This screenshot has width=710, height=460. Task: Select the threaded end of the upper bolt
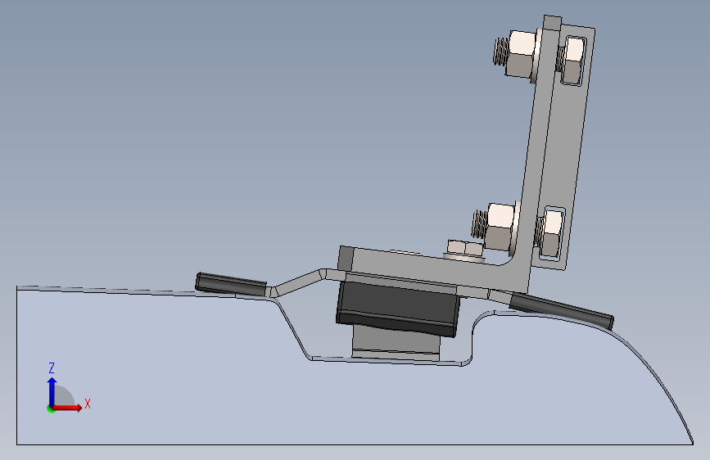pyautogui.click(x=500, y=52)
